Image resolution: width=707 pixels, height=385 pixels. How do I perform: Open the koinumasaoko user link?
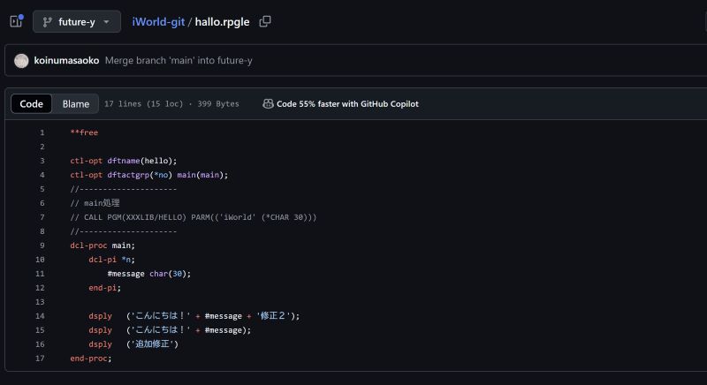[66, 60]
